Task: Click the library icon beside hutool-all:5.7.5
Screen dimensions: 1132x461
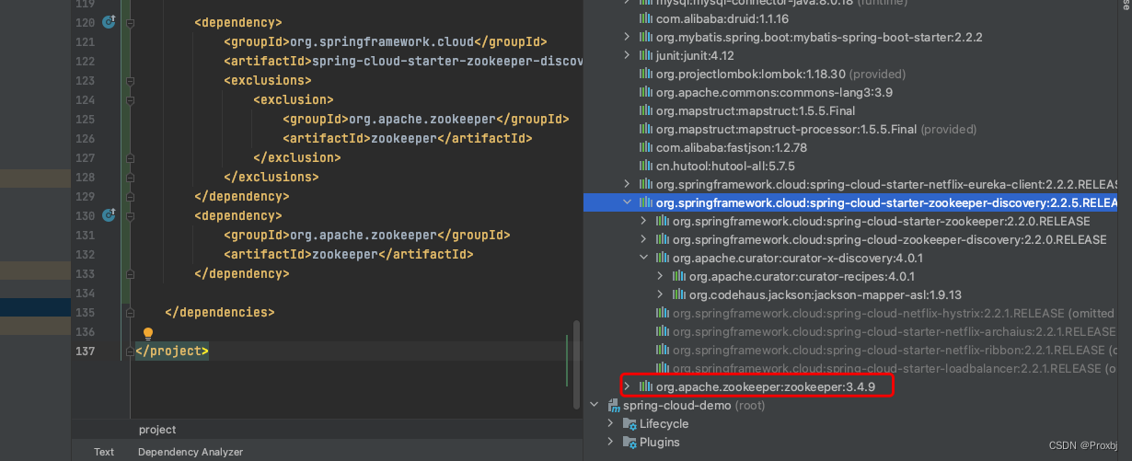Action: (647, 166)
